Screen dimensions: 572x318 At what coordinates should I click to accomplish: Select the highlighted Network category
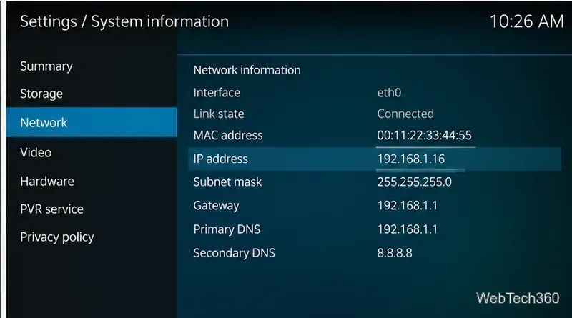coord(92,122)
